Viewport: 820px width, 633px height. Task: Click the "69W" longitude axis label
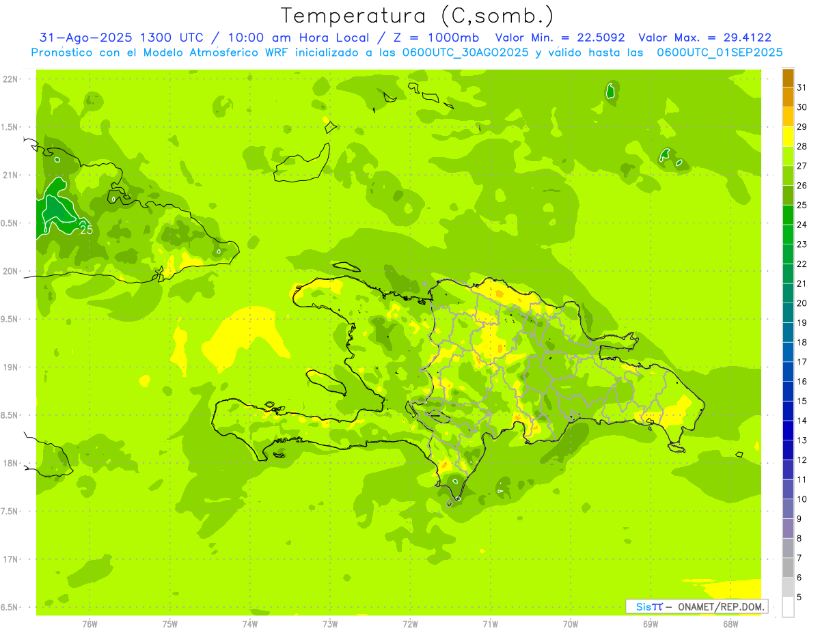(651, 623)
